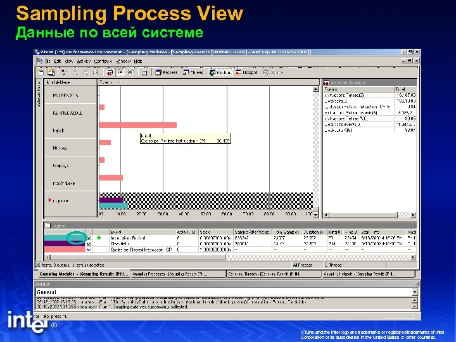Click the Legend panel header icon
This screenshot has width=456, height=342.
point(47,225)
